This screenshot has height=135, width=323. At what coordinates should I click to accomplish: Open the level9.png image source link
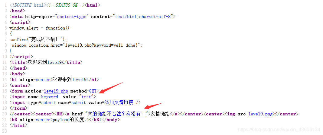point(260,114)
